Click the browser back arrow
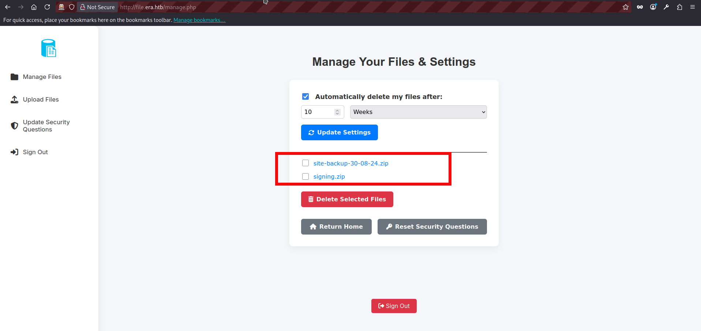Screen dimensions: 701x331 [7, 7]
